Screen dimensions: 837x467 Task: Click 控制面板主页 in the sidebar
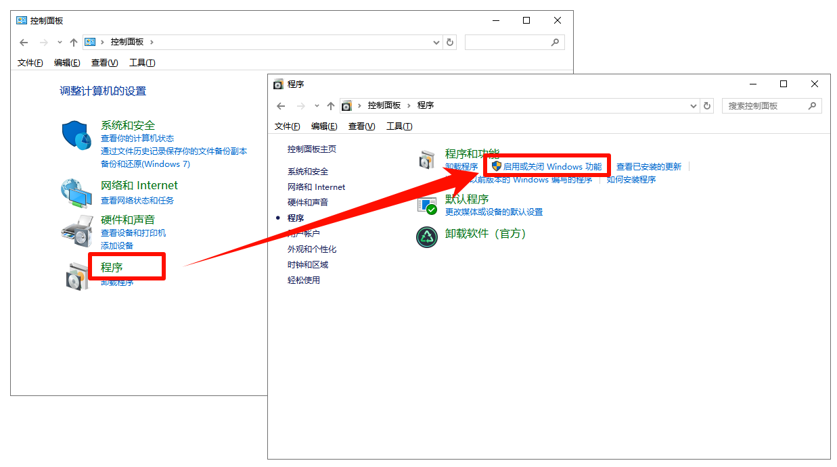pos(311,149)
